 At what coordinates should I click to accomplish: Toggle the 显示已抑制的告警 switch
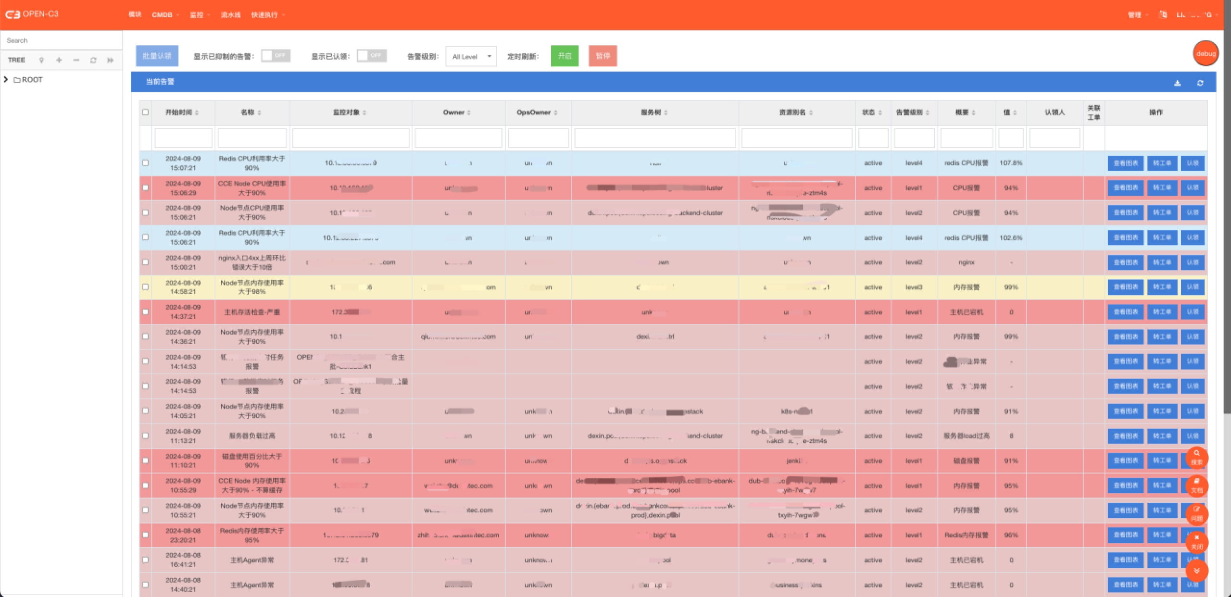[x=276, y=56]
